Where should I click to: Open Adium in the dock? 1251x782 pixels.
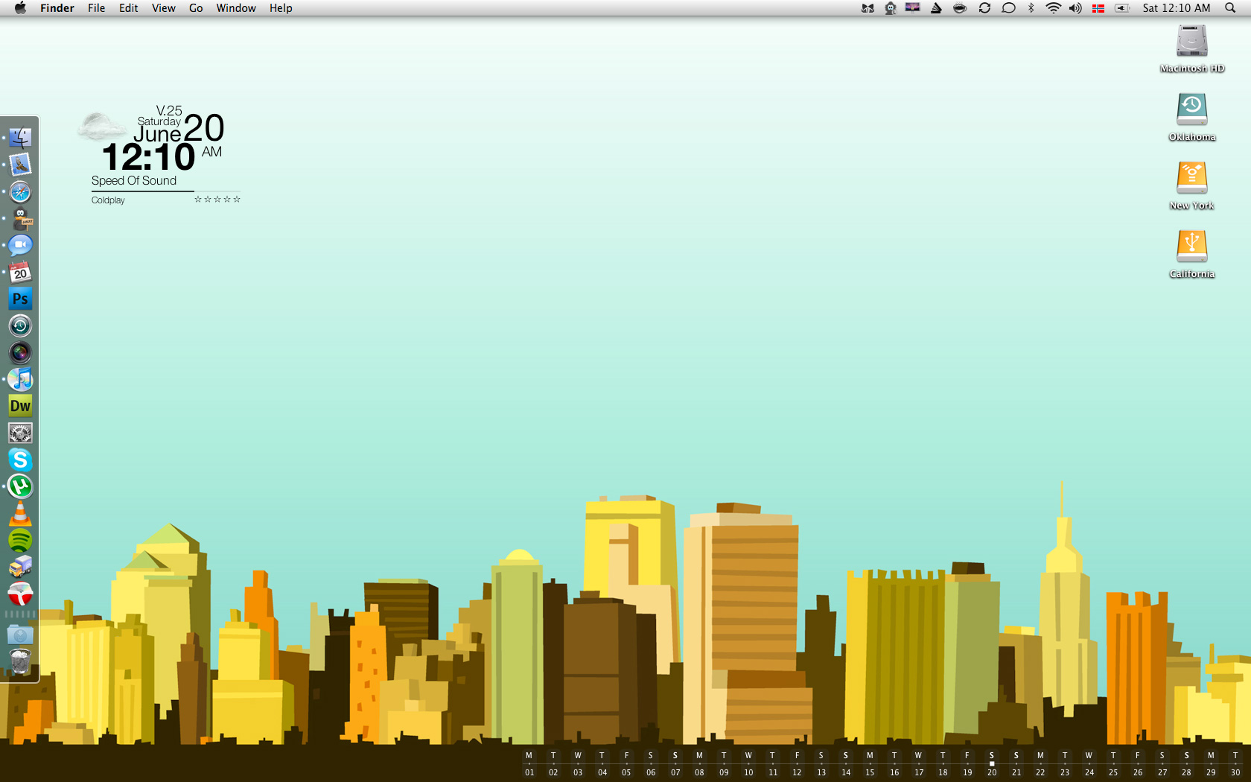click(20, 219)
